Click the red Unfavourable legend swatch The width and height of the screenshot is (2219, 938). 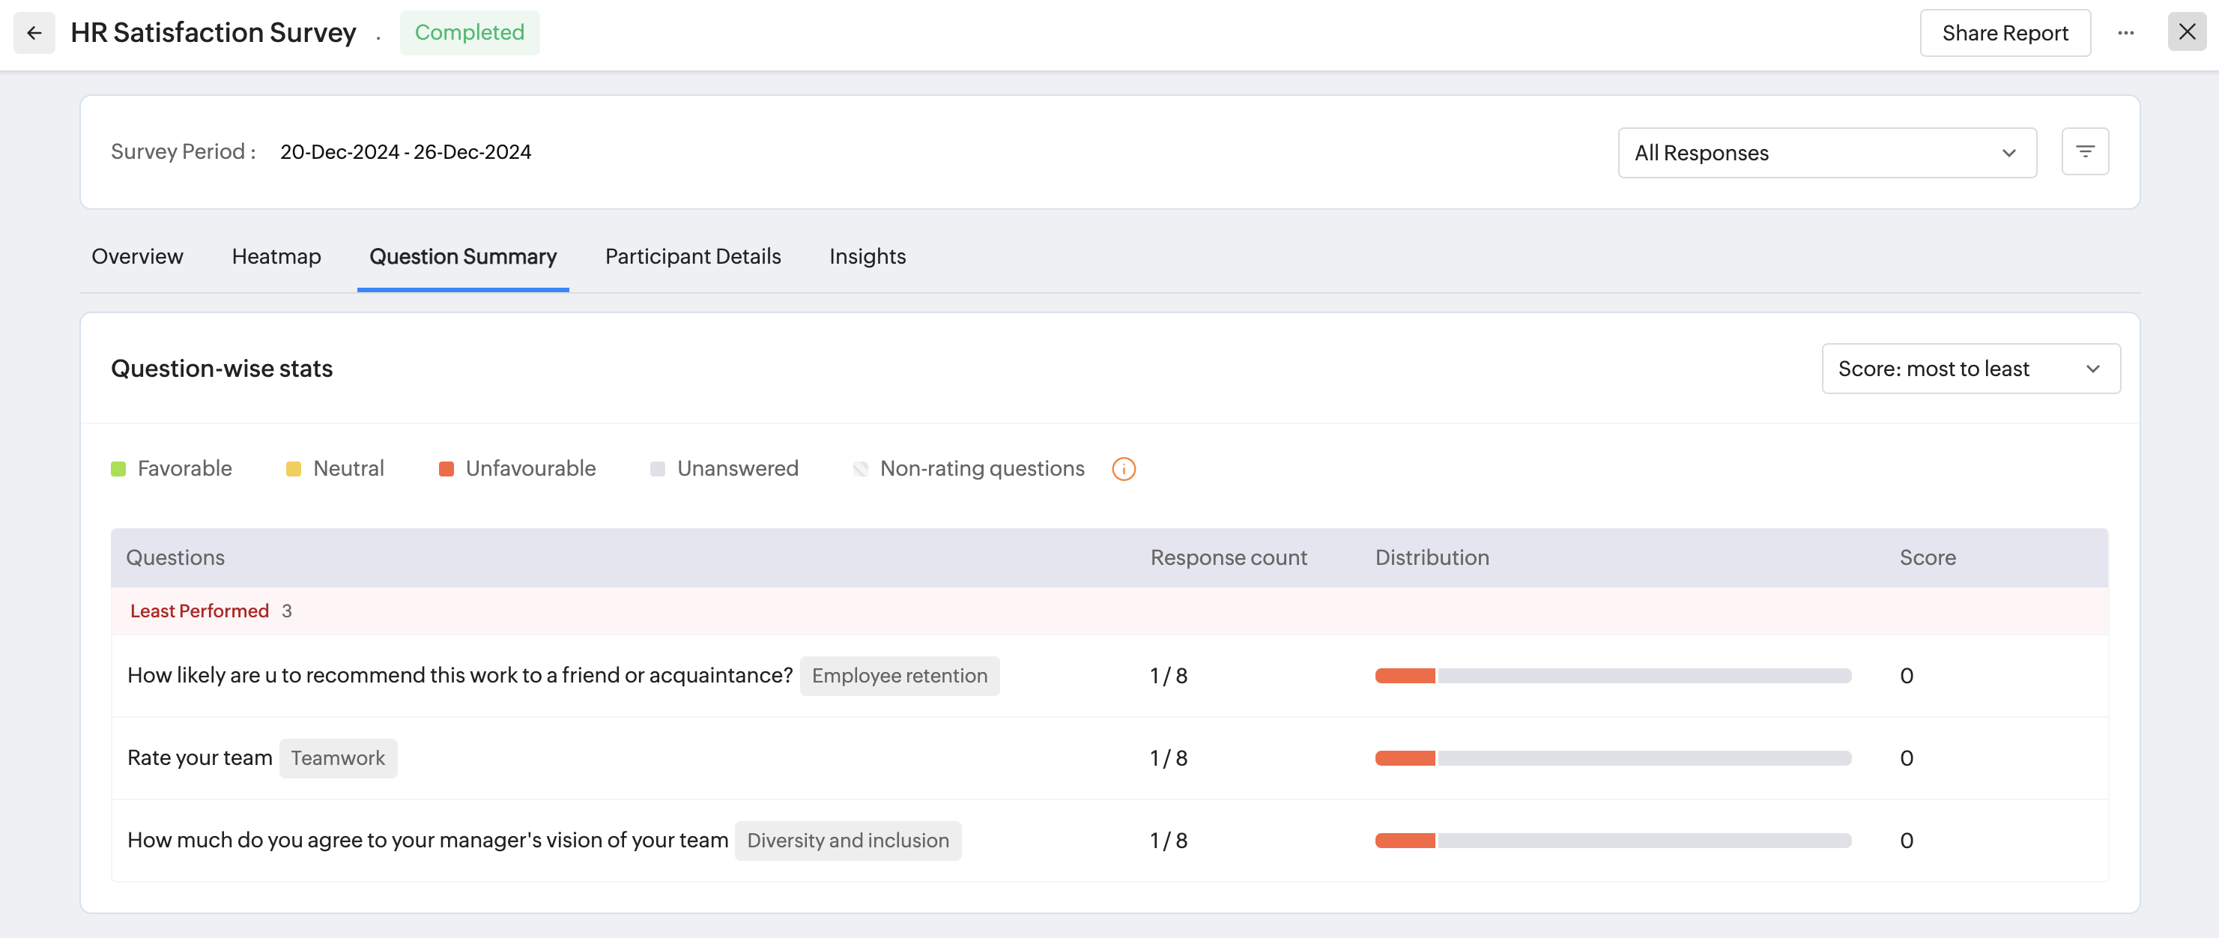point(446,468)
